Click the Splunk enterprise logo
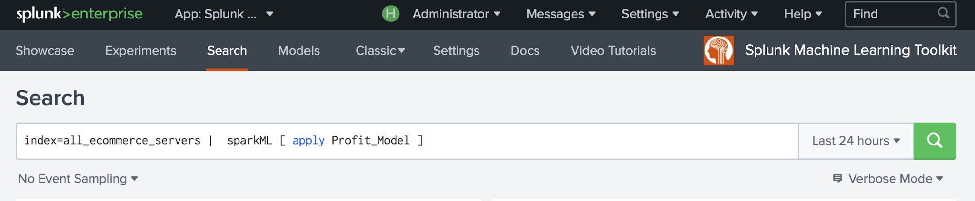Viewport: 975px width, 201px height. pyautogui.click(x=80, y=14)
